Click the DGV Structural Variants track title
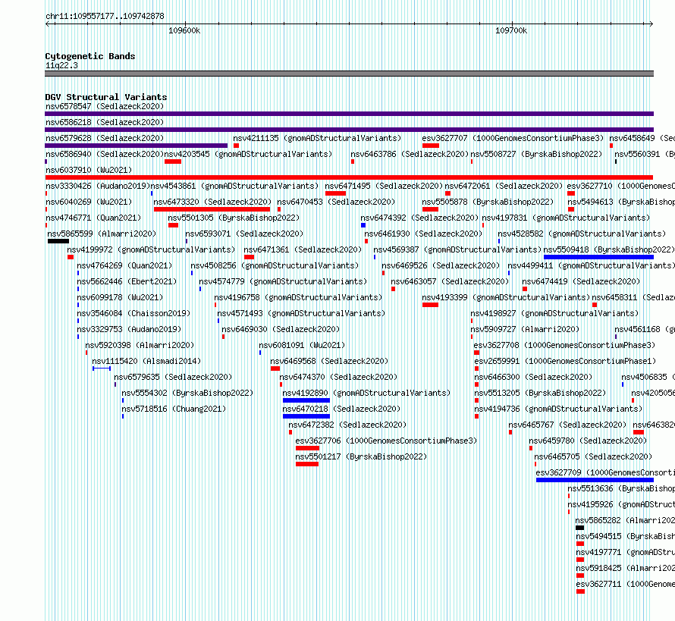The width and height of the screenshot is (675, 621). (x=106, y=97)
